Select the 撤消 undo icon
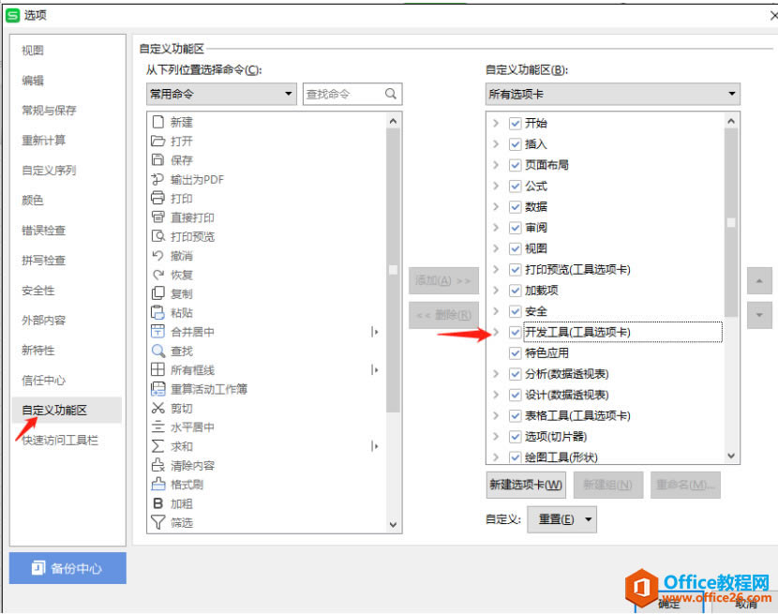778x614 pixels. click(157, 256)
